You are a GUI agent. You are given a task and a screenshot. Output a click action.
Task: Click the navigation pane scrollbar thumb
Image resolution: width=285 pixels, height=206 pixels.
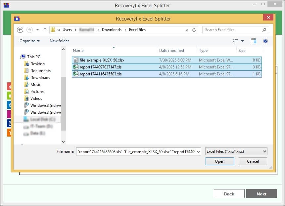[63, 103]
